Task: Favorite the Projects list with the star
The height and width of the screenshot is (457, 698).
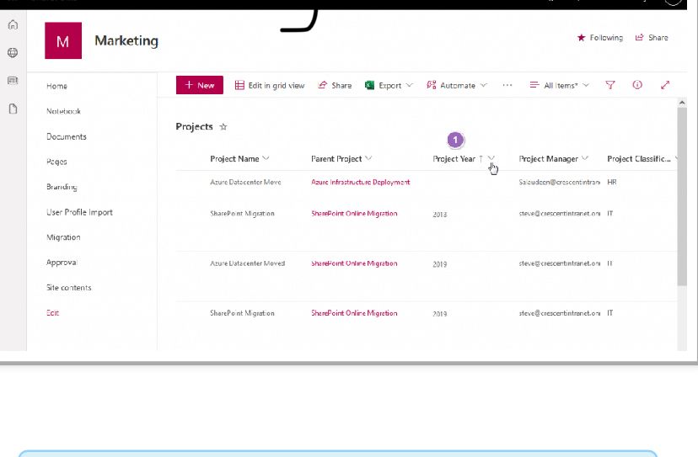Action: pos(223,127)
